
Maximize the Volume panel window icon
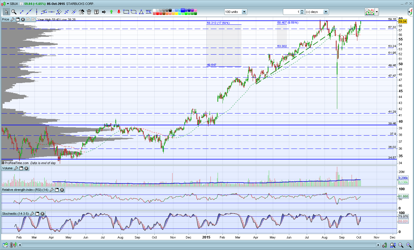coord(21,168)
